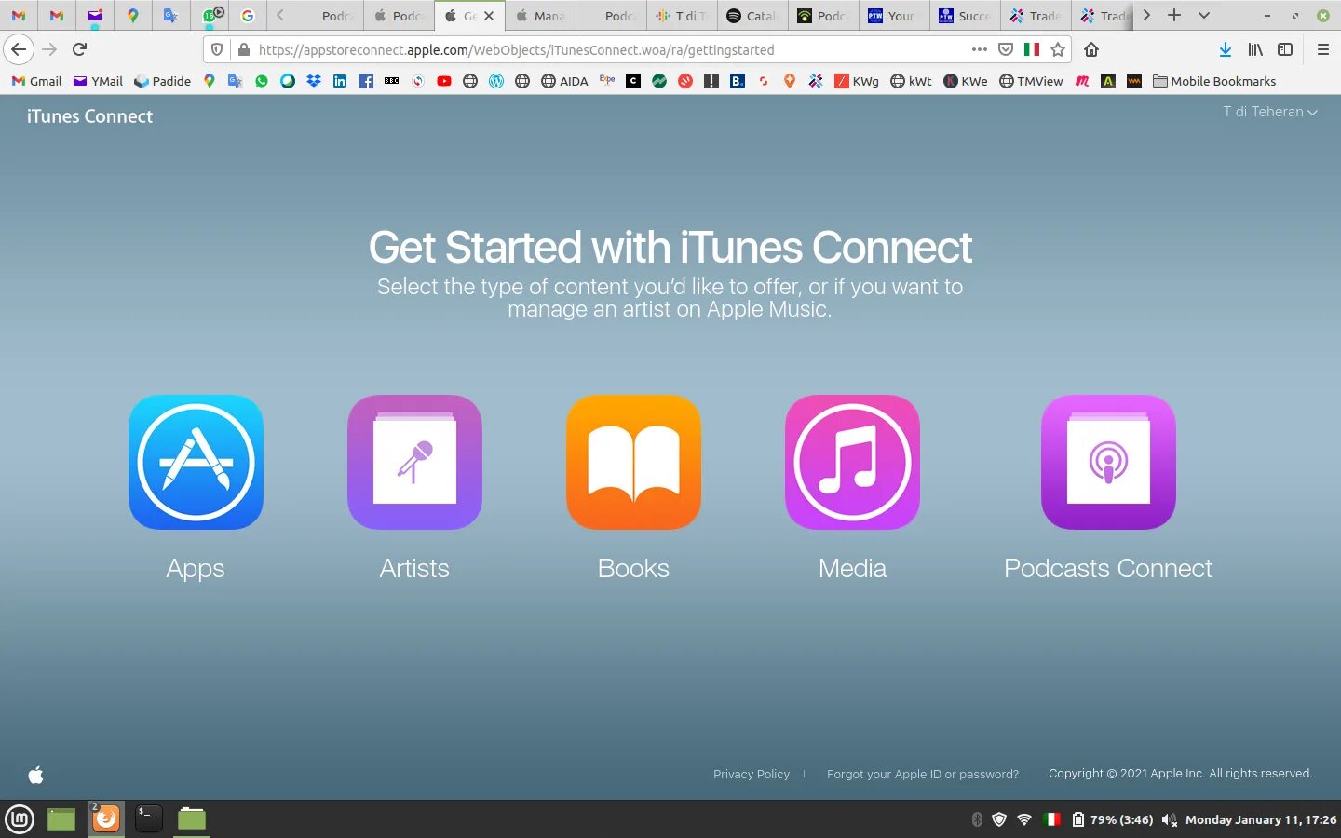Open Booking.com B bookmark icon
The width and height of the screenshot is (1341, 838).
coord(738,81)
